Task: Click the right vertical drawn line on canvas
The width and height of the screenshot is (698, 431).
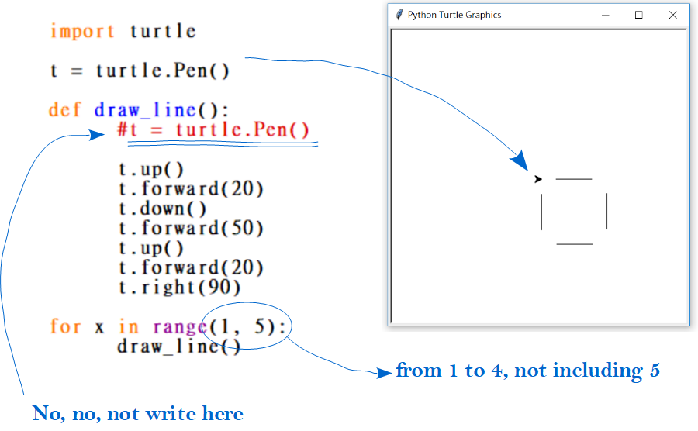Action: coord(606,212)
